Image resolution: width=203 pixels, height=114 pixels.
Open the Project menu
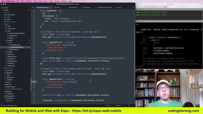coord(57,1)
